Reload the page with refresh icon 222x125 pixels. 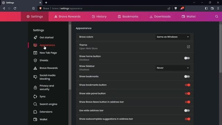click(x=15, y=8)
